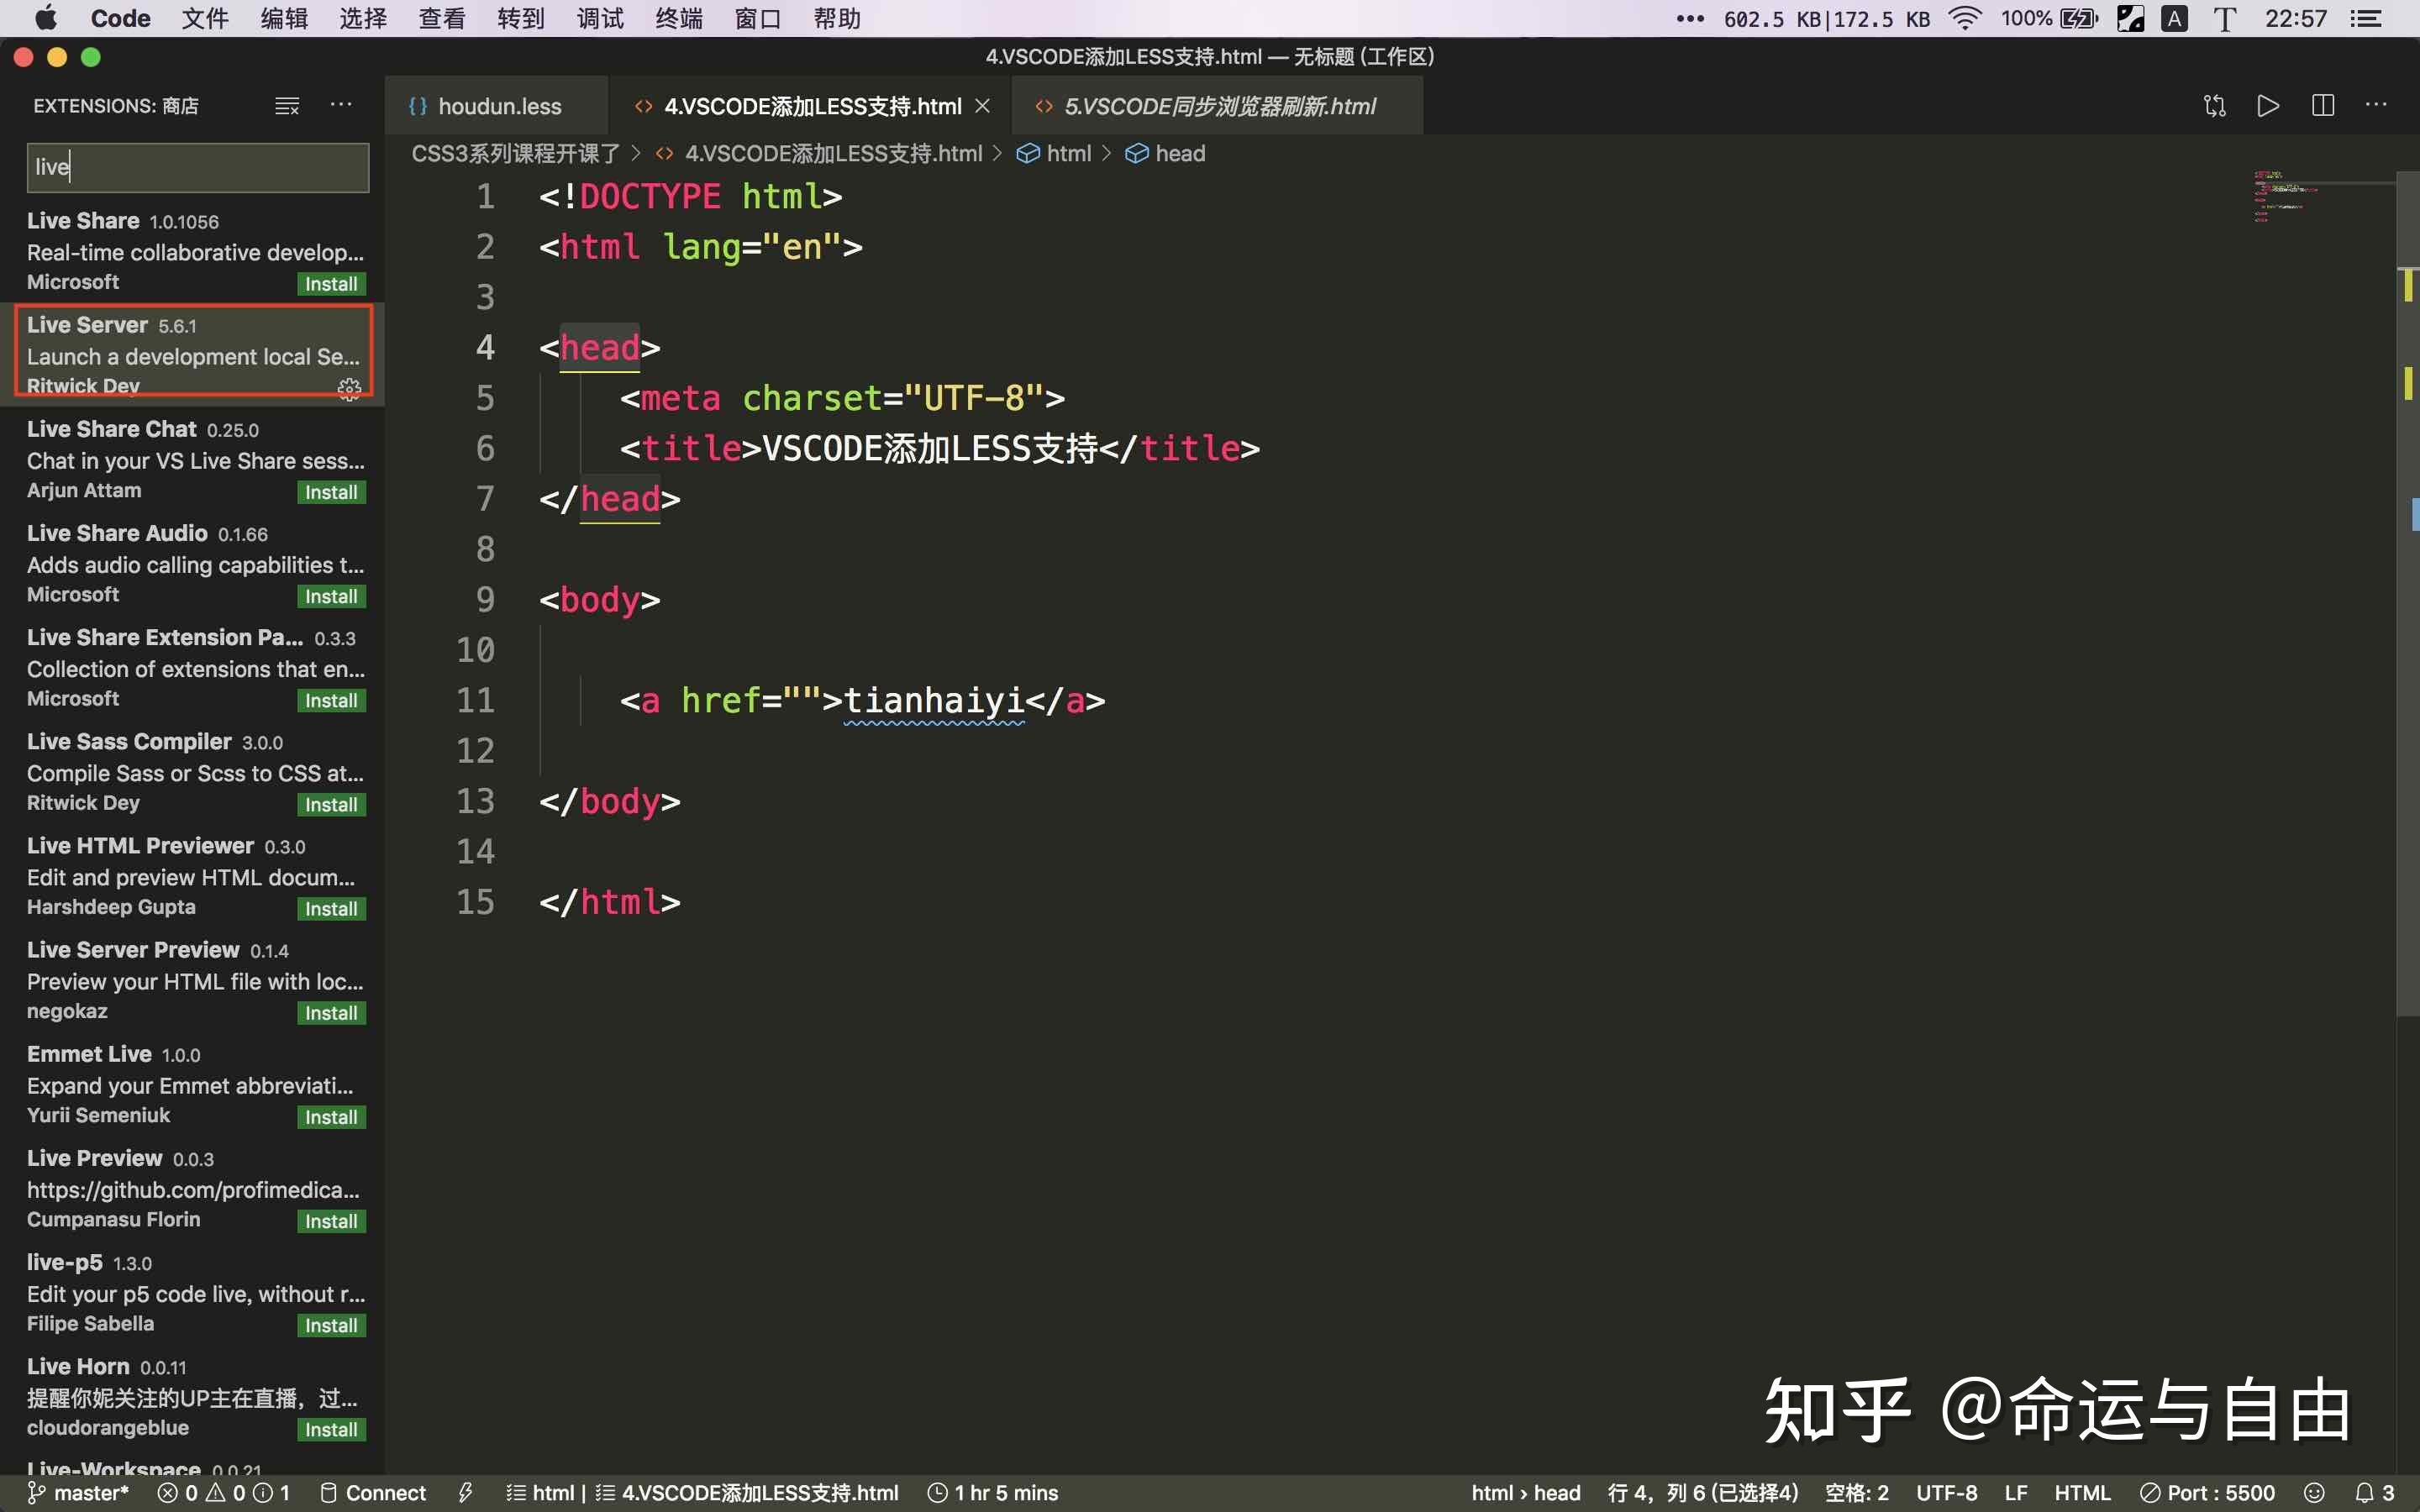
Task: Change file encoding via UTF-8 selector
Action: [1945, 1492]
